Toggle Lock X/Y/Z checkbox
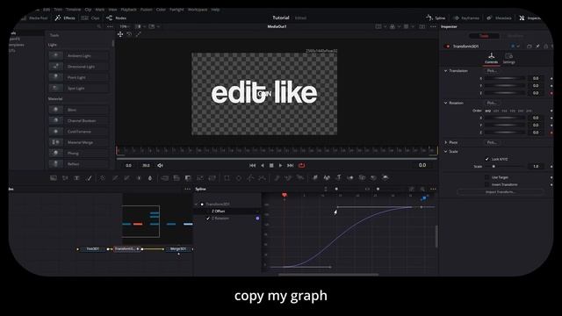This screenshot has height=316, width=562. coord(486,159)
